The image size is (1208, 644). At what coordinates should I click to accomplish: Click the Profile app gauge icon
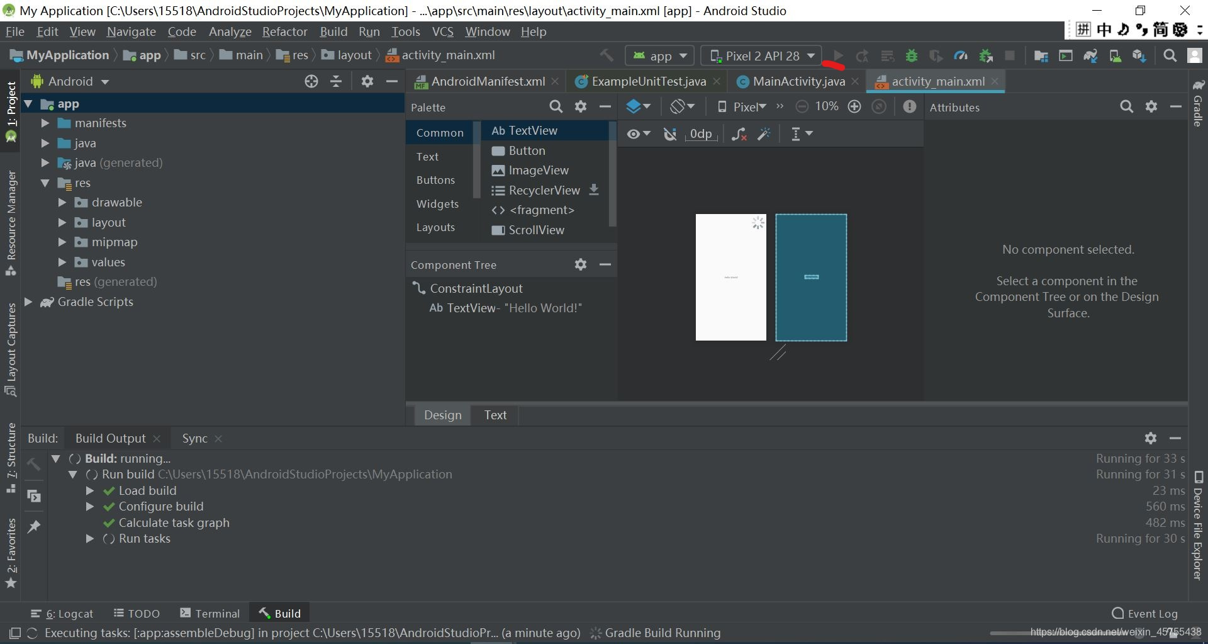pyautogui.click(x=961, y=56)
